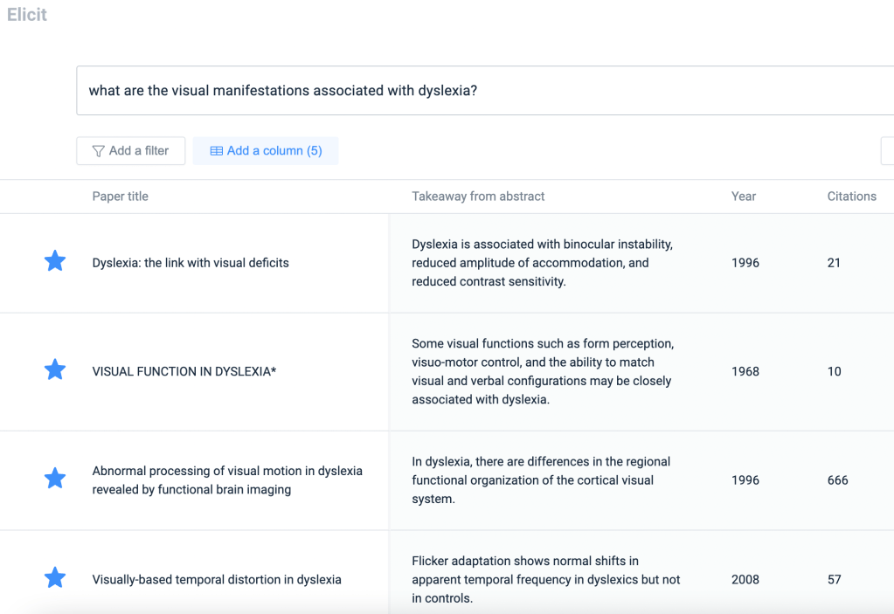The image size is (894, 614).
Task: Unstar the paper 'Dyslexia: the link with visual deficits'
Action: (x=55, y=261)
